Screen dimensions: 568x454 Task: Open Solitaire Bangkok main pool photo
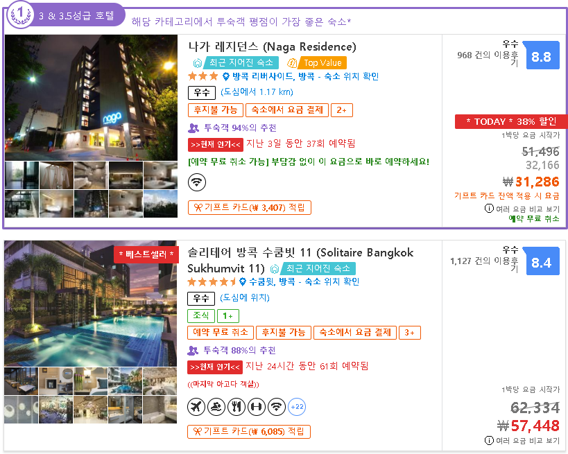(91, 304)
